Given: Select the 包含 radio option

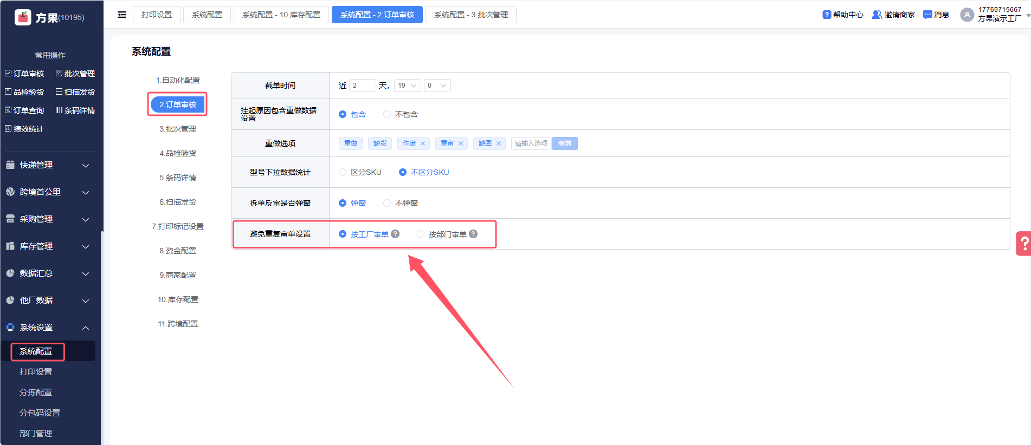Looking at the screenshot, I should (x=343, y=114).
